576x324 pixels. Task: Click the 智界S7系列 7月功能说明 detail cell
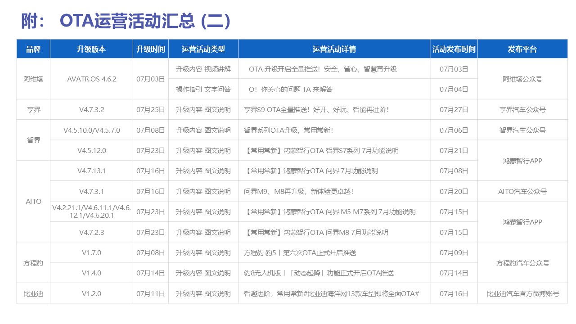tap(334, 150)
